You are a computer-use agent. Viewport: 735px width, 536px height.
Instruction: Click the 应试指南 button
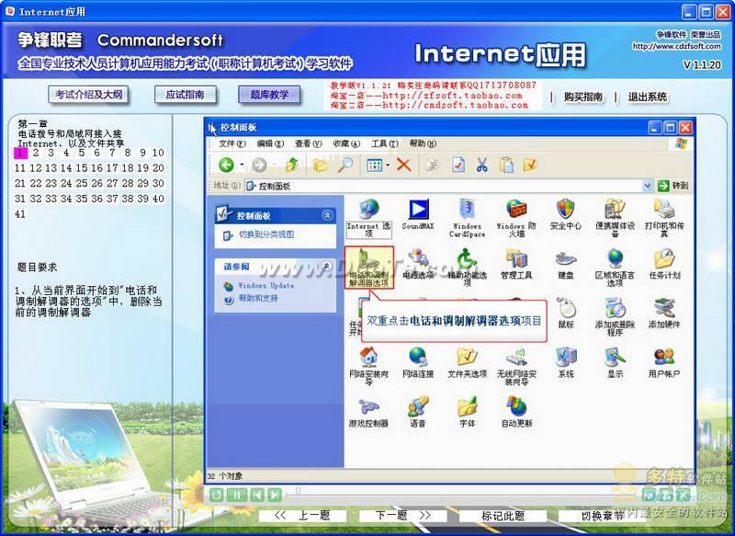(x=186, y=95)
